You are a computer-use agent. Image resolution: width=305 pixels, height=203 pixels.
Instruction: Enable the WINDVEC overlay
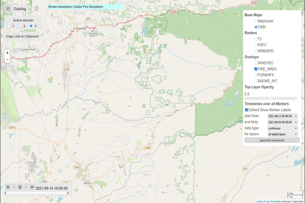click(256, 63)
